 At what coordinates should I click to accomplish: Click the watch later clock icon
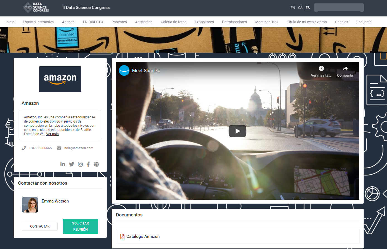click(x=321, y=68)
